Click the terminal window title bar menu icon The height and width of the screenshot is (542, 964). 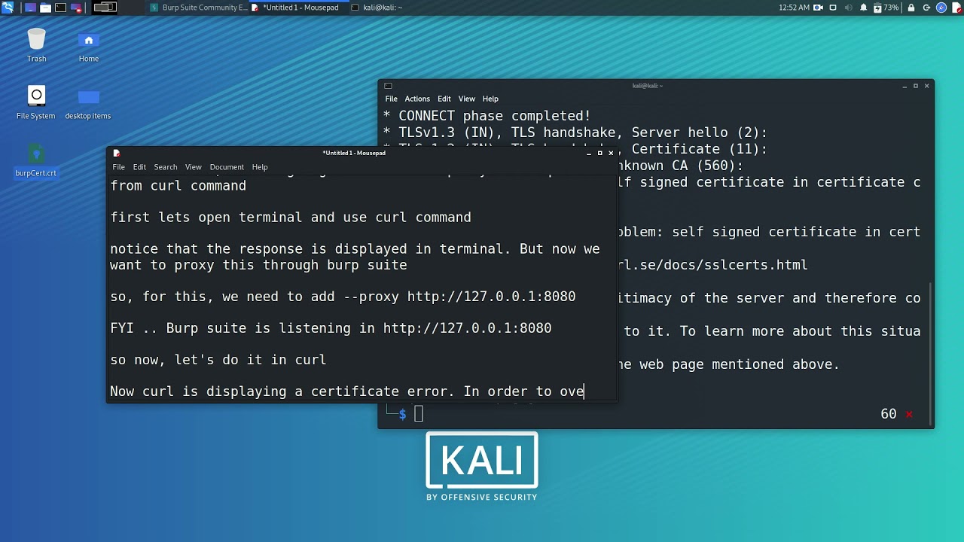pyautogui.click(x=388, y=86)
